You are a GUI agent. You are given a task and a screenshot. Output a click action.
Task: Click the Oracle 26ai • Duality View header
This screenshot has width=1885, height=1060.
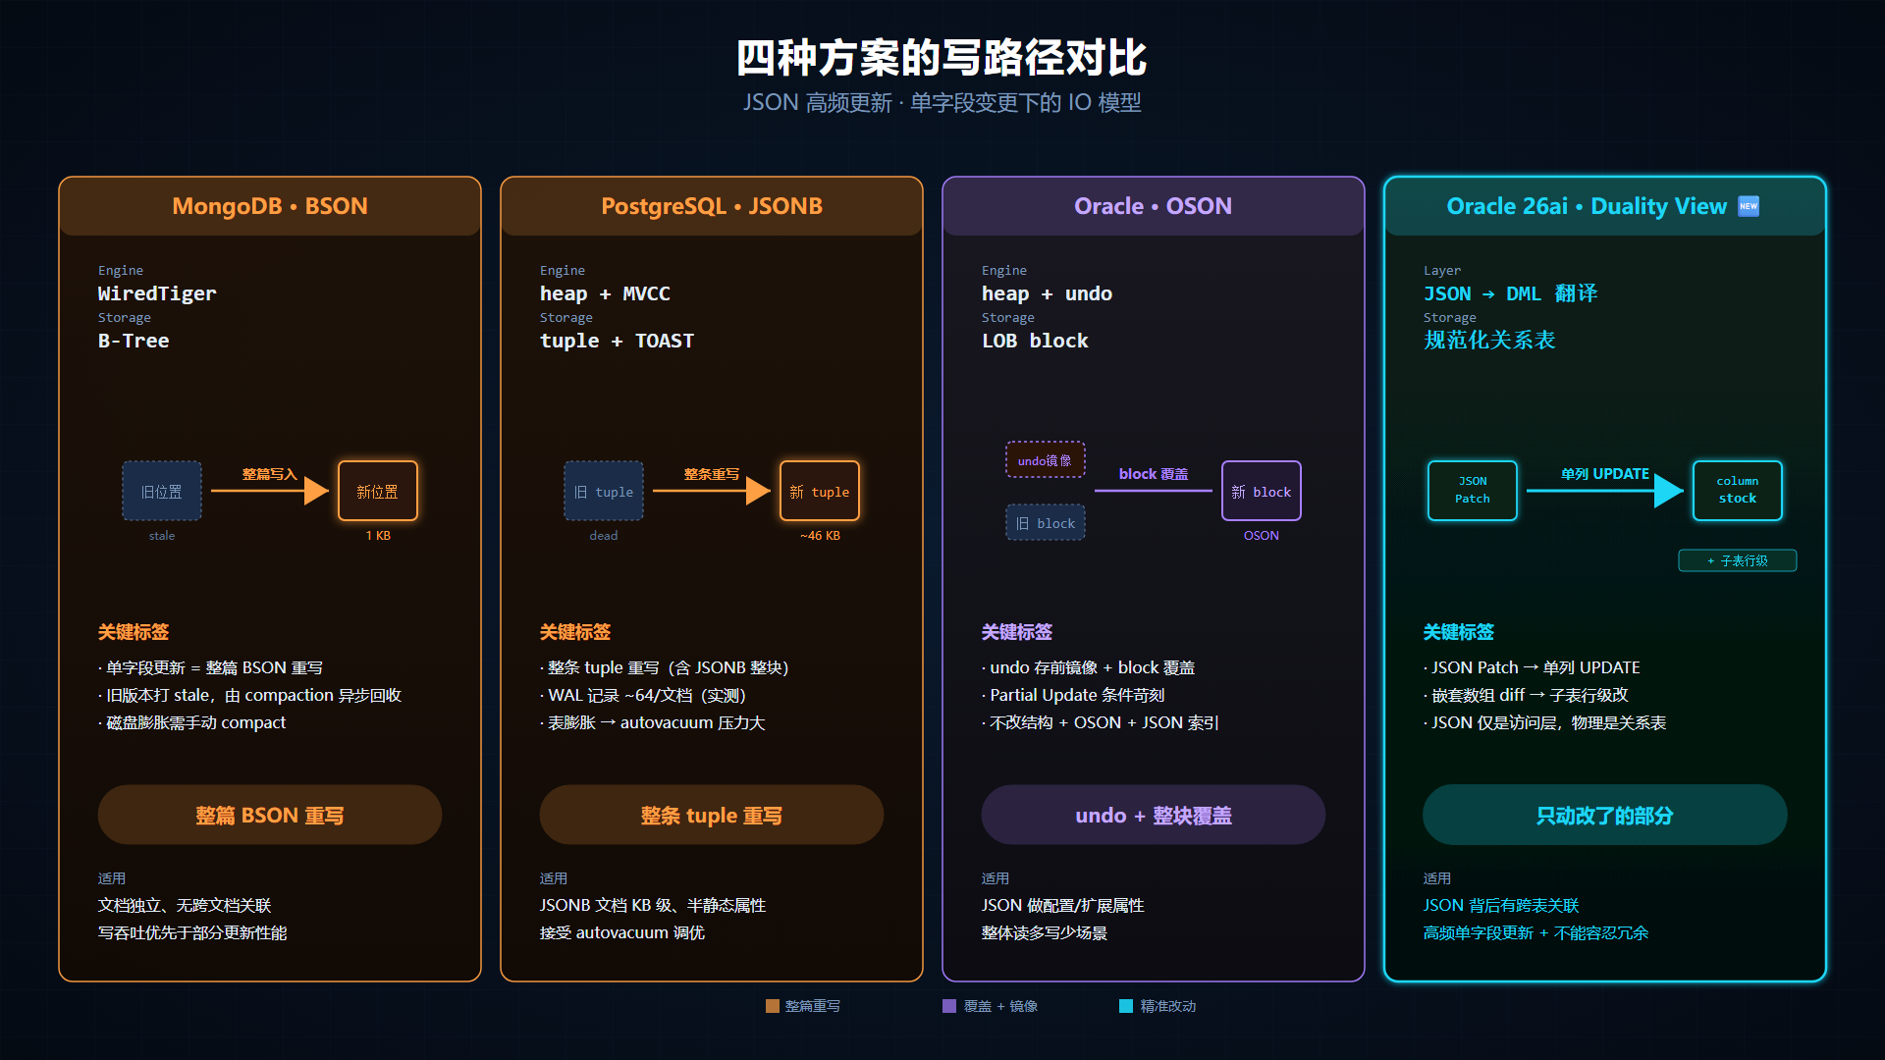click(x=1605, y=206)
